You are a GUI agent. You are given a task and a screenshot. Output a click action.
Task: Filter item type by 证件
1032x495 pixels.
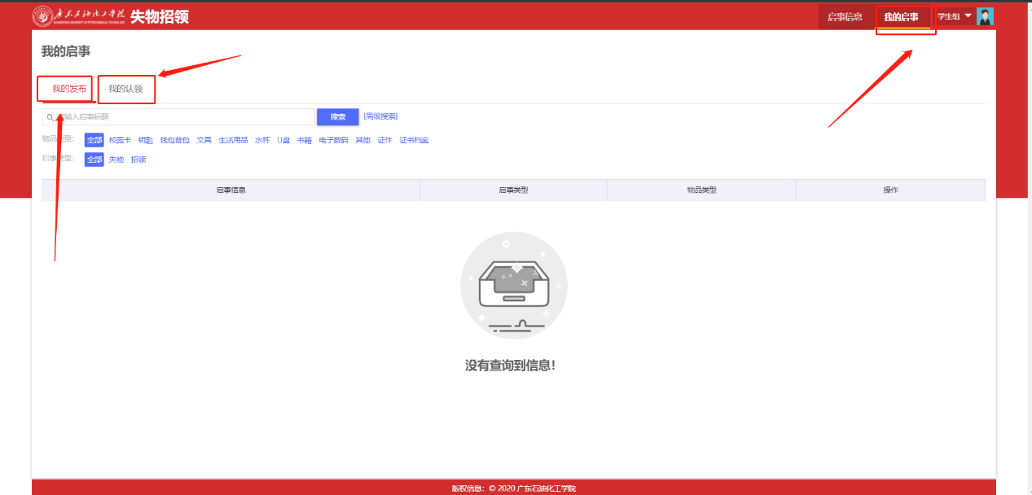(384, 140)
